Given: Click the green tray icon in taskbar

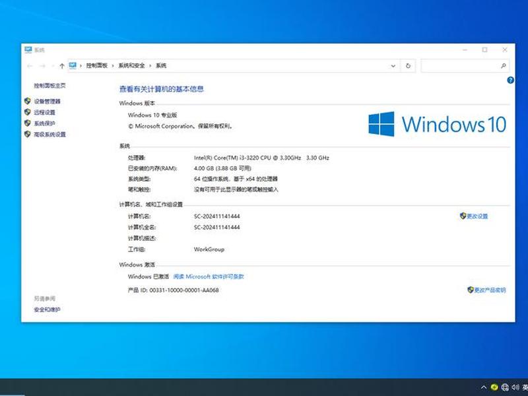Looking at the screenshot, I should click(x=494, y=387).
